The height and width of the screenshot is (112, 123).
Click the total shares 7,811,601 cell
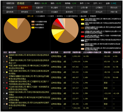tap(76, 108)
